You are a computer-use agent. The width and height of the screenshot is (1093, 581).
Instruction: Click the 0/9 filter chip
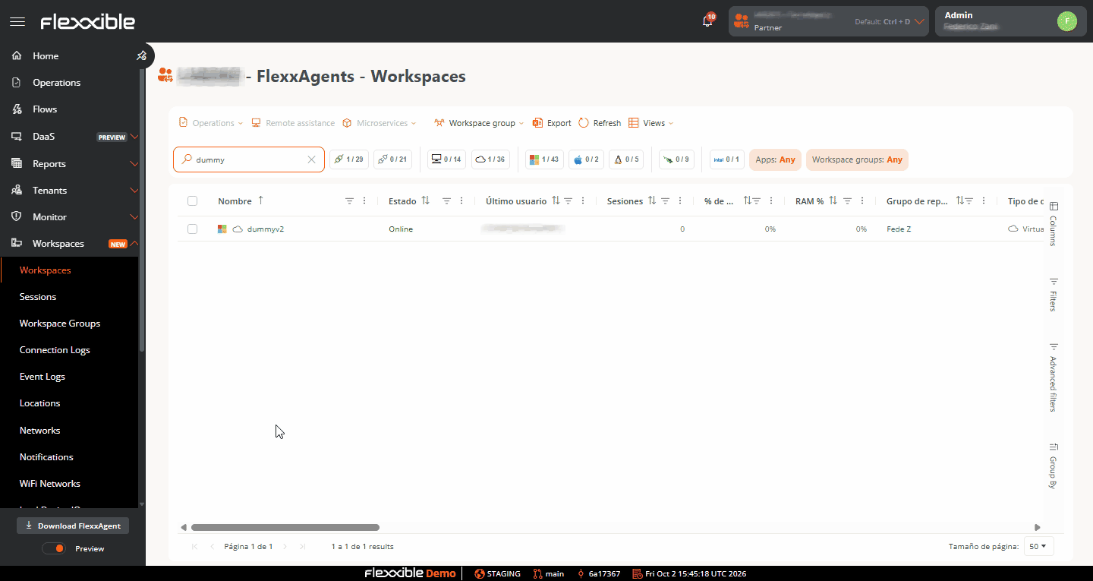676,159
